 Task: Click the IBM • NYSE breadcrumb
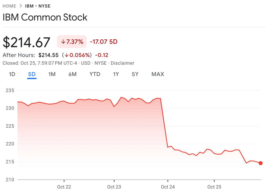[x=38, y=6]
